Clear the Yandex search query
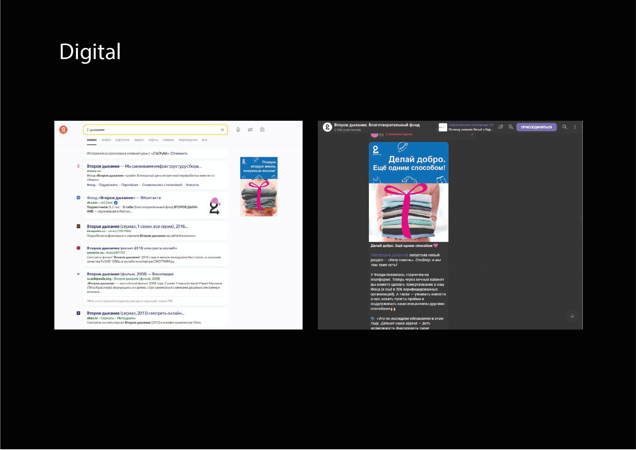This screenshot has height=450, width=636. (223, 130)
